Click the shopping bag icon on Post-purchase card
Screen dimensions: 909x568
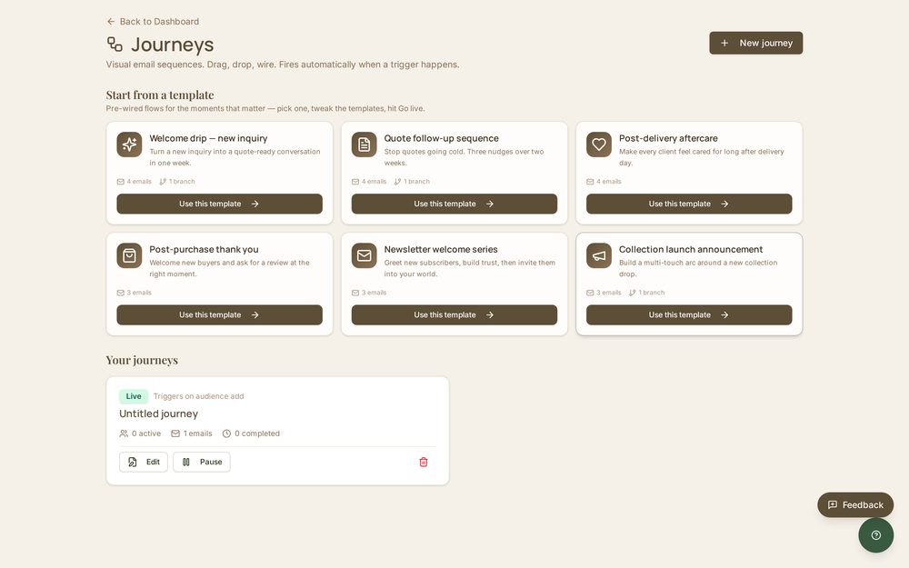click(129, 255)
